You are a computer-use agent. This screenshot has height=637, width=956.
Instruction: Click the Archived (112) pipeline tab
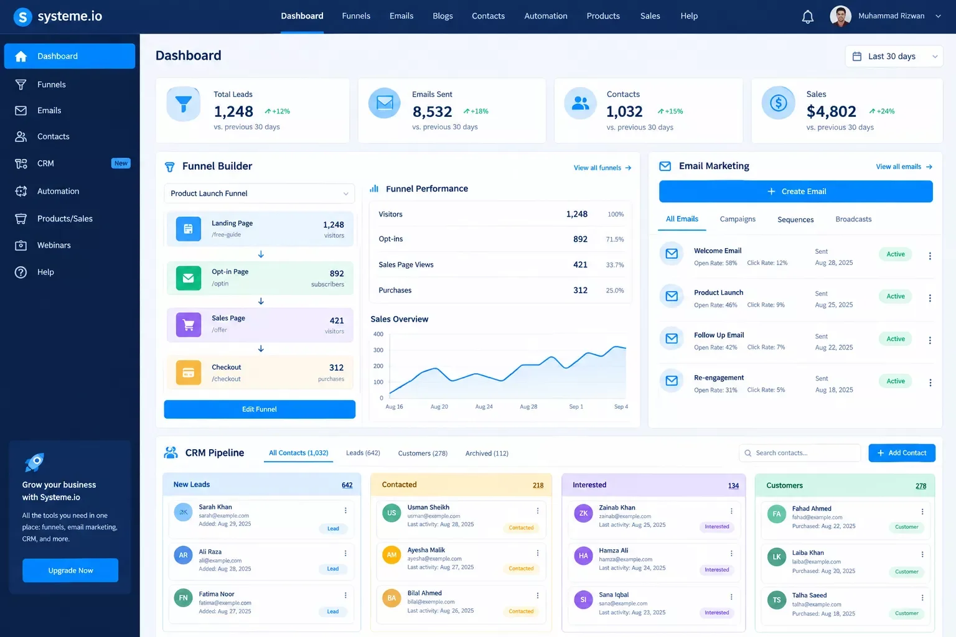click(x=487, y=453)
